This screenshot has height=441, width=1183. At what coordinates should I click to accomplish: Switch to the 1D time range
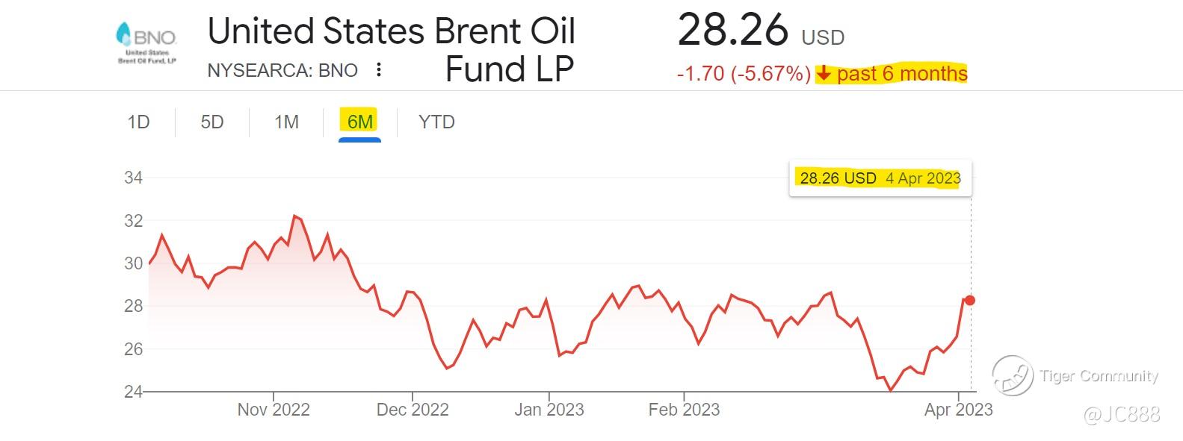(x=139, y=122)
